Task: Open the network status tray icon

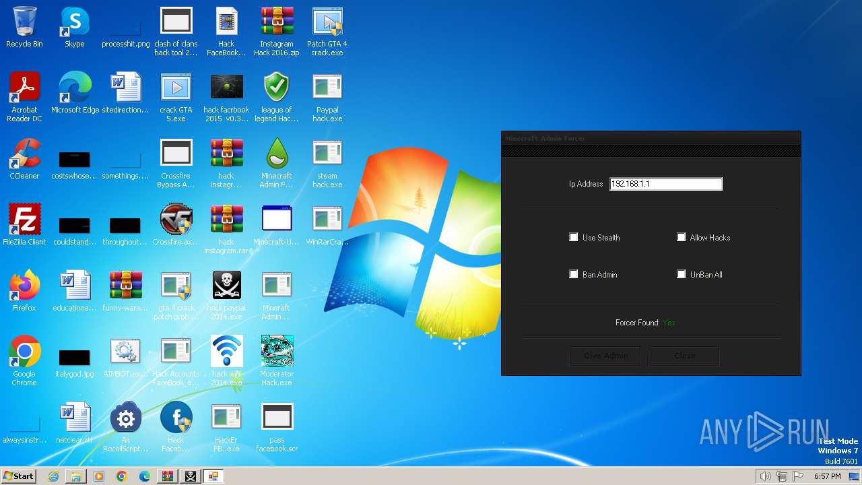Action: pyautogui.click(x=782, y=476)
